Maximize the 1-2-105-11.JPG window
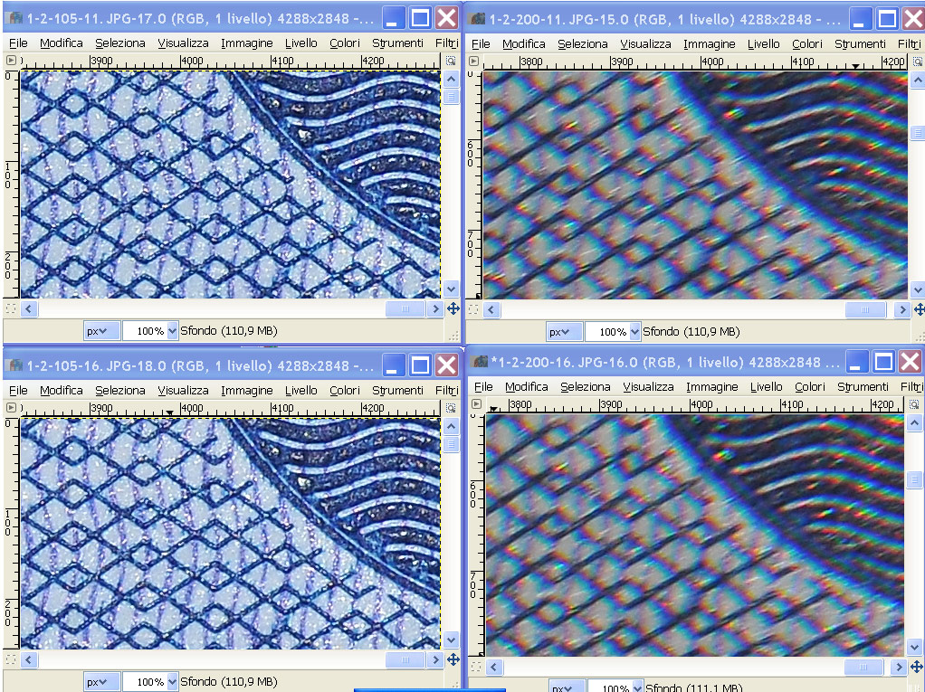The height and width of the screenshot is (692, 925). 420,18
